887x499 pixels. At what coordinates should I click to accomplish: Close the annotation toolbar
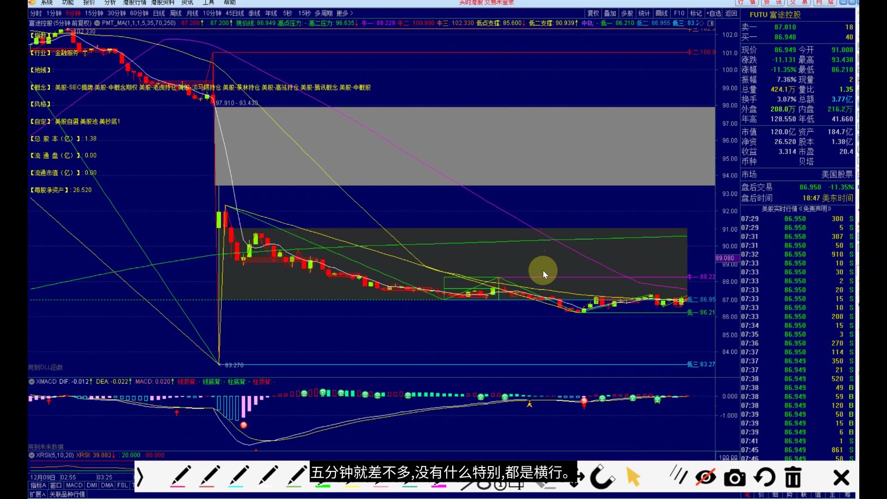point(841,478)
